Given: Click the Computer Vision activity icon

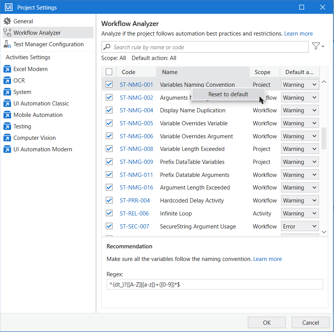Looking at the screenshot, I should [7, 138].
